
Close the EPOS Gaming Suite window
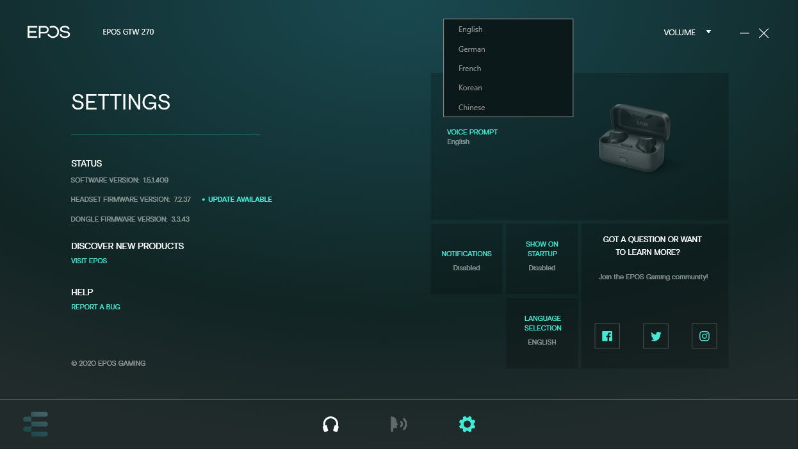pyautogui.click(x=763, y=33)
